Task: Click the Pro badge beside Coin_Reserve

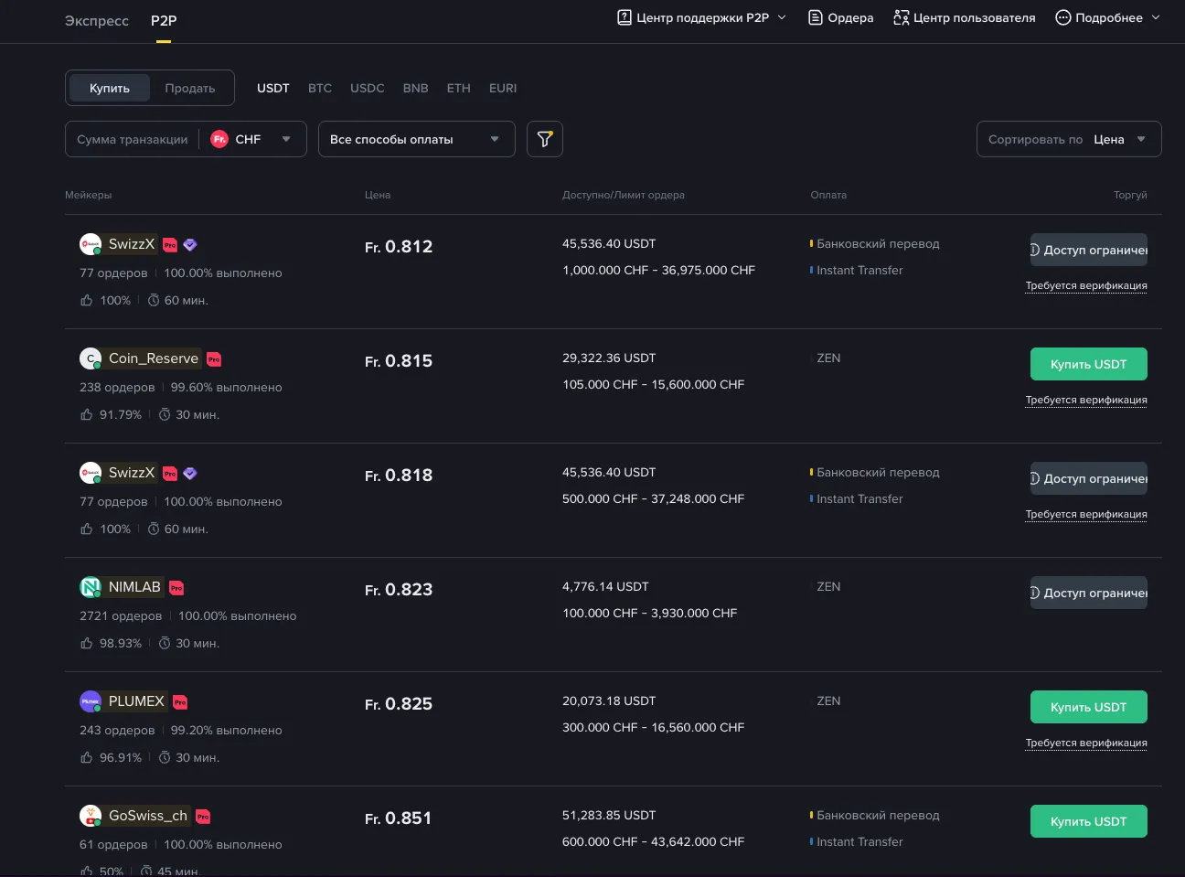Action: [x=213, y=358]
